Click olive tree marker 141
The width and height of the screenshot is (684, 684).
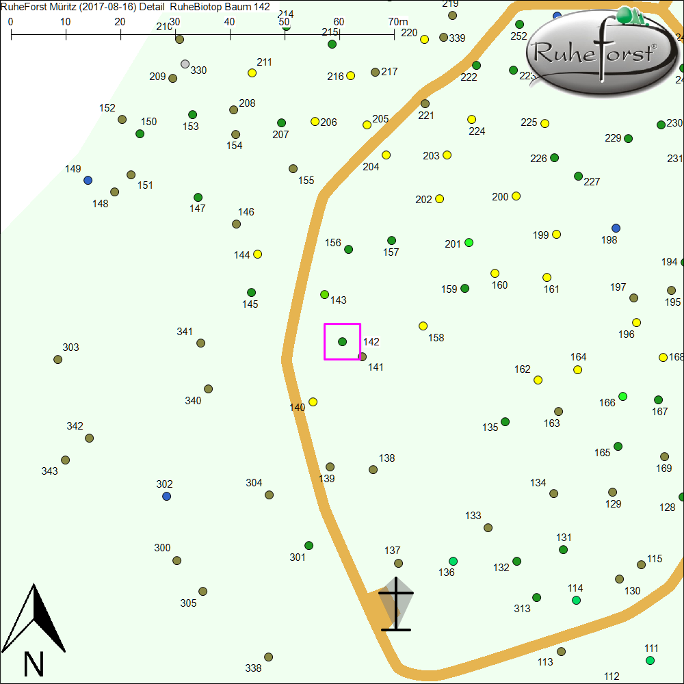click(x=363, y=357)
